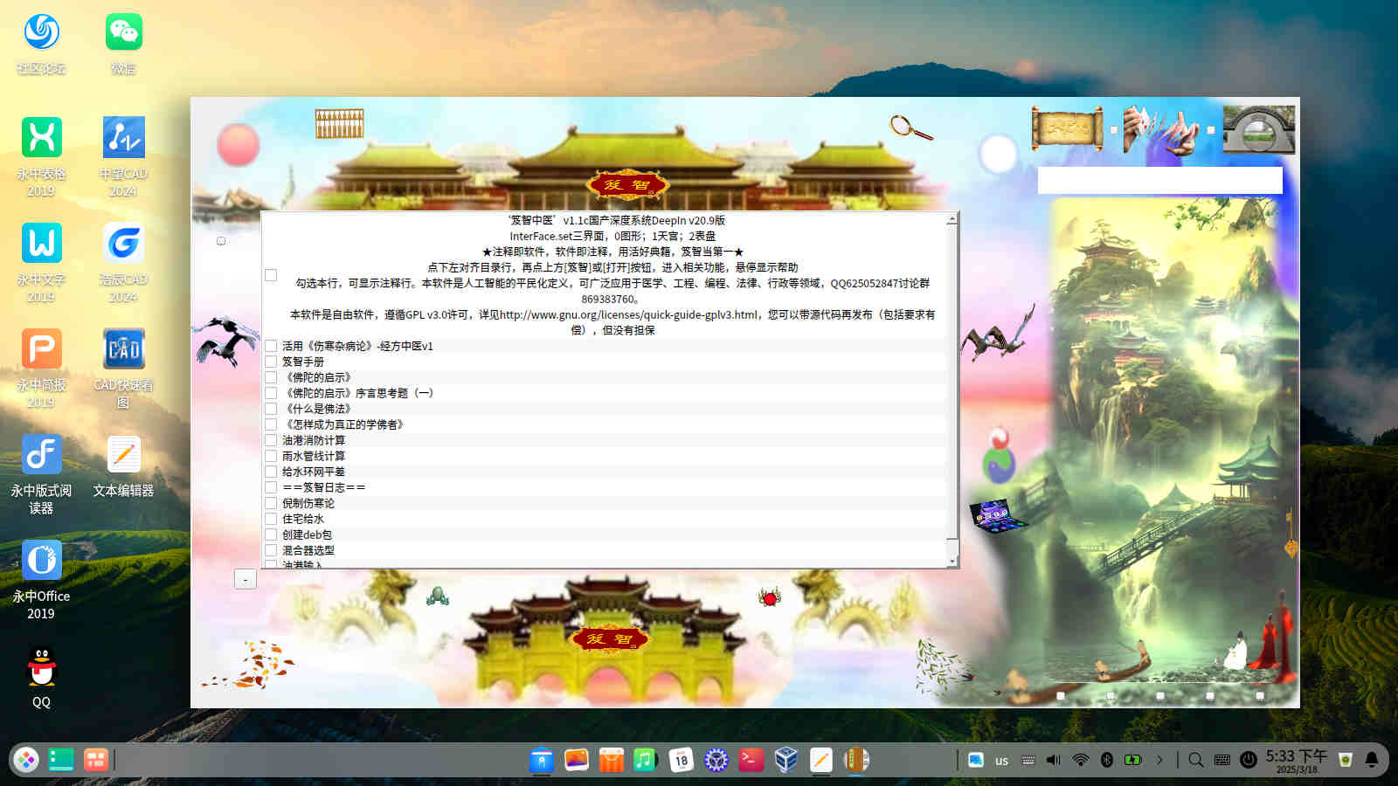Viewport: 1398px width, 786px height.
Task: Click the lower 笈智 emblem on archway
Action: [609, 638]
